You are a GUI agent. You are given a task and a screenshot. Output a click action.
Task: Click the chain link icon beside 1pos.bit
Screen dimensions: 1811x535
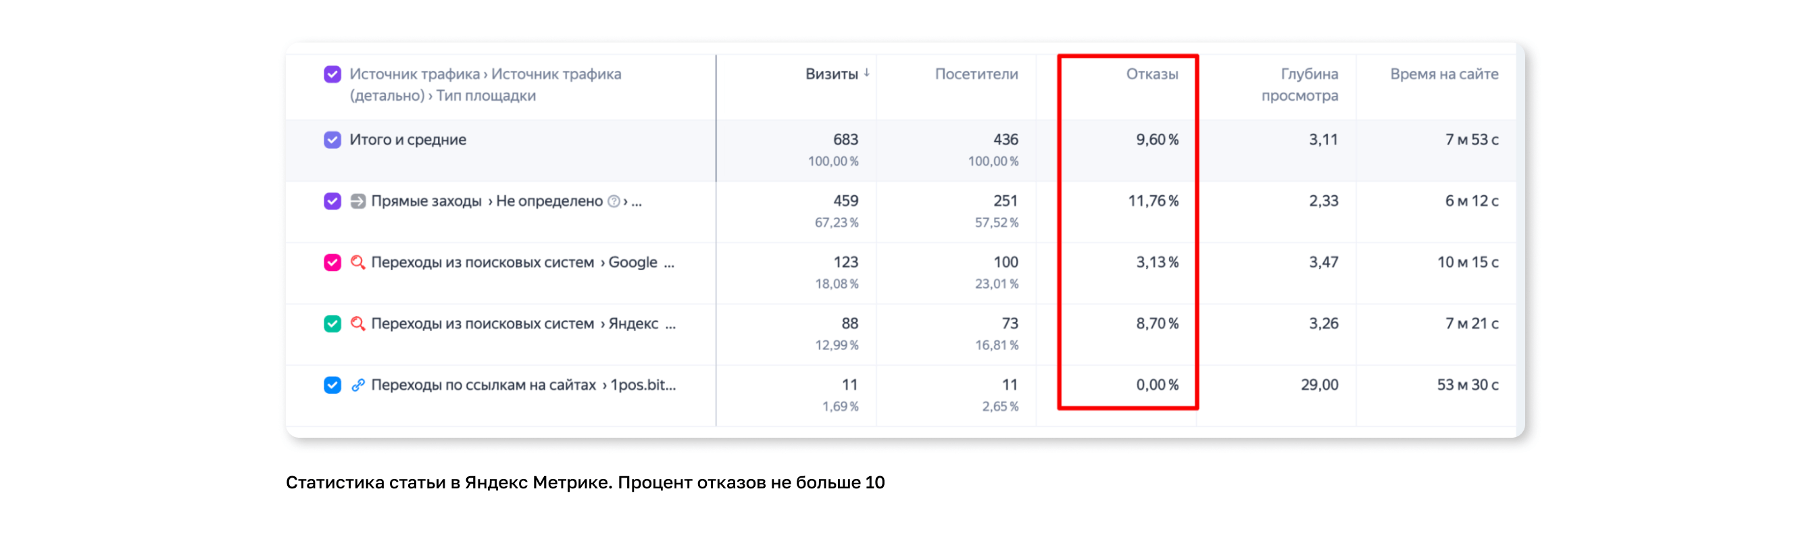[x=358, y=384]
